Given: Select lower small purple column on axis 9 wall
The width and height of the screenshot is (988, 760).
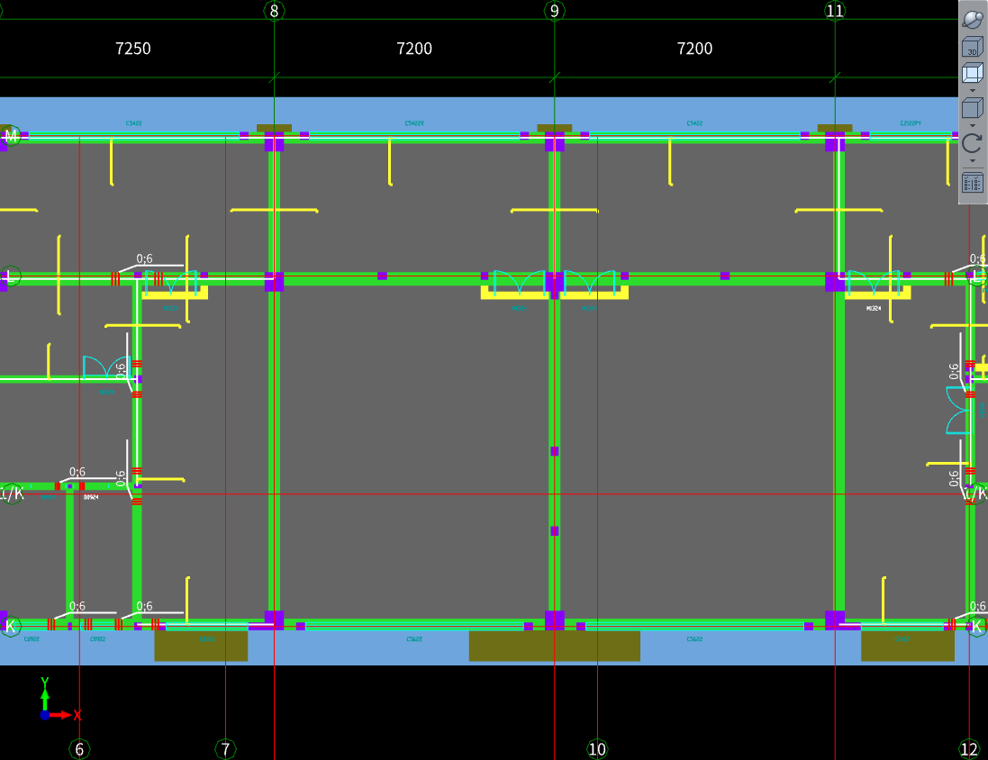Looking at the screenshot, I should pos(555,531).
